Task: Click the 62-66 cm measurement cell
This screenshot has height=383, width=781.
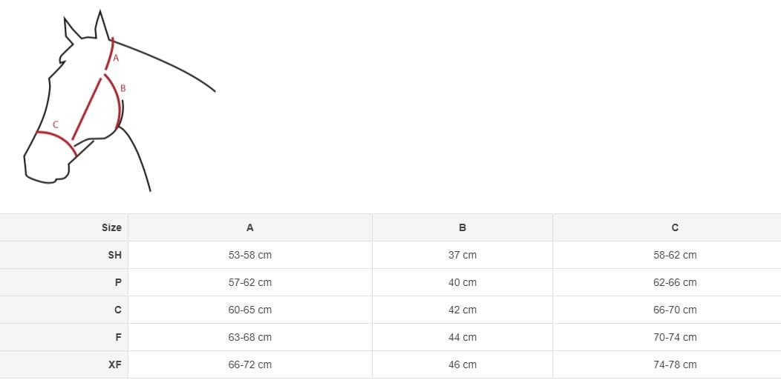Action: click(x=675, y=282)
